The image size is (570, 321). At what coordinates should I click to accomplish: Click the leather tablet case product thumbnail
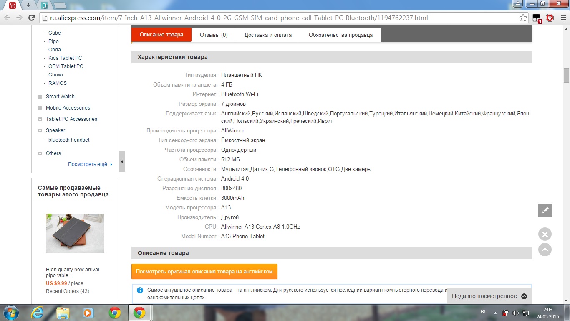[x=75, y=233]
